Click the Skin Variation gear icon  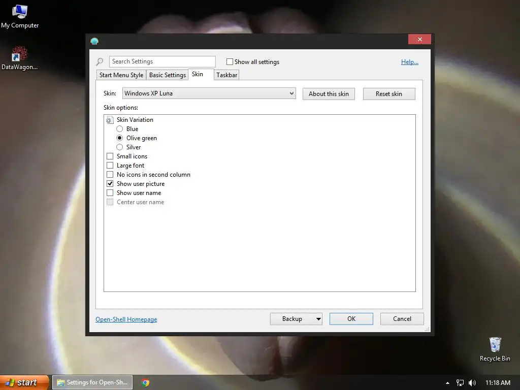coord(110,120)
